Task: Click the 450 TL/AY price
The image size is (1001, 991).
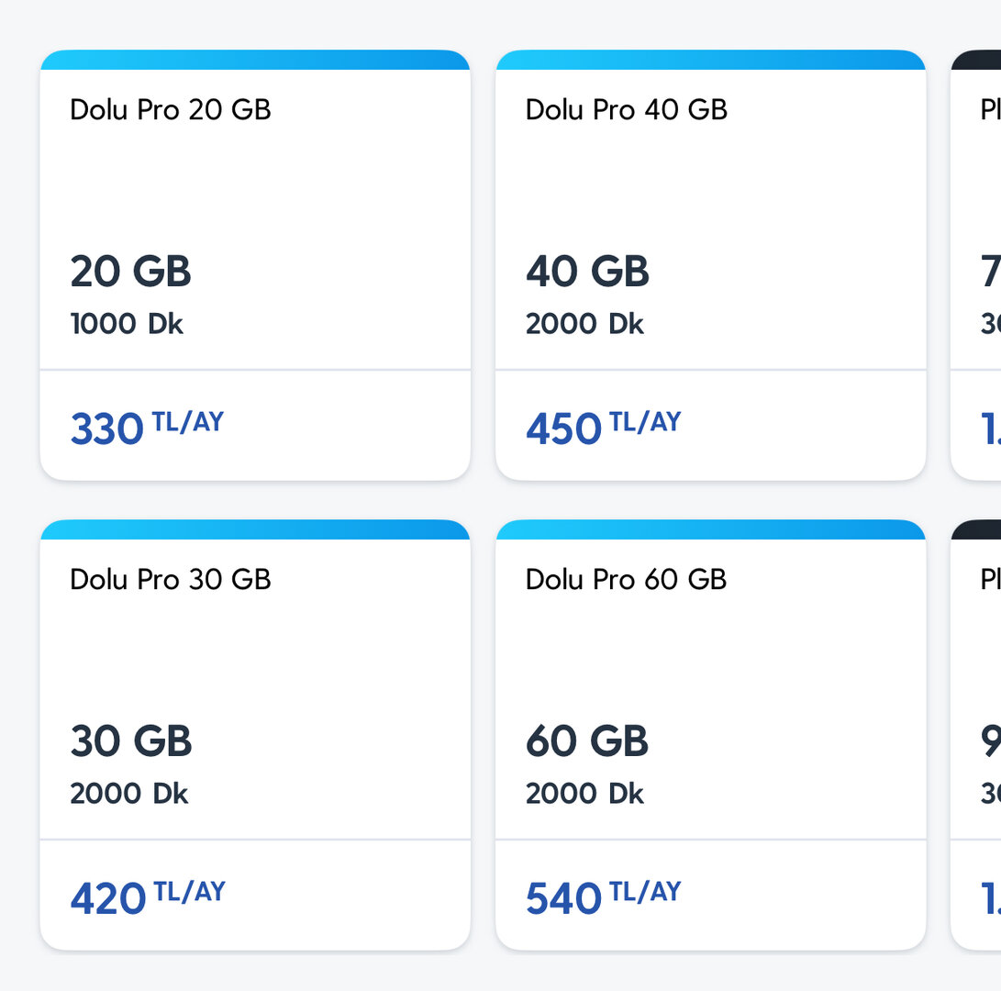Action: point(603,428)
